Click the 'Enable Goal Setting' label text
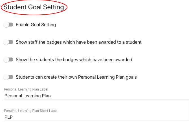 (x=36, y=25)
